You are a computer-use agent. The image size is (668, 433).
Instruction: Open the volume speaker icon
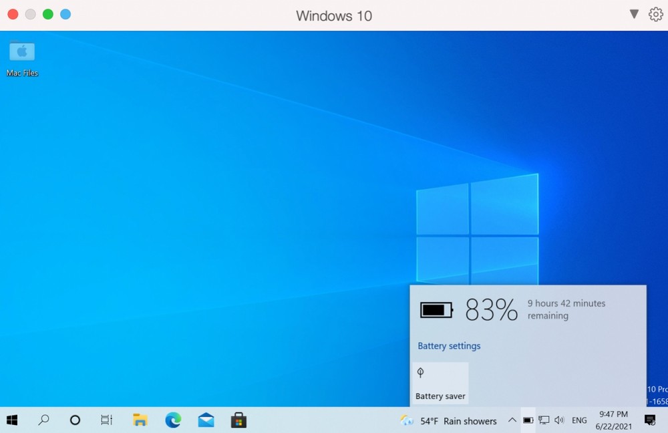point(559,420)
